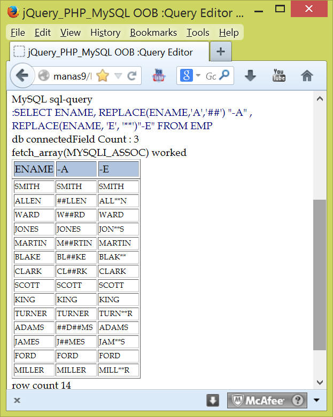The width and height of the screenshot is (333, 417).
Task: Open the Tools menu
Action: point(198,33)
